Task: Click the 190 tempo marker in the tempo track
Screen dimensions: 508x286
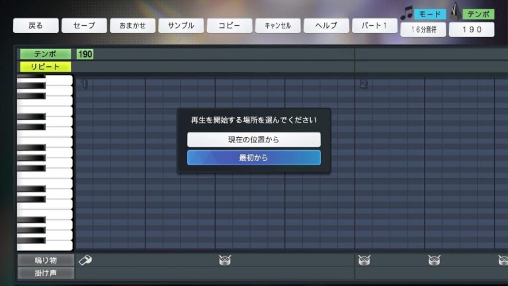Action: (x=85, y=54)
